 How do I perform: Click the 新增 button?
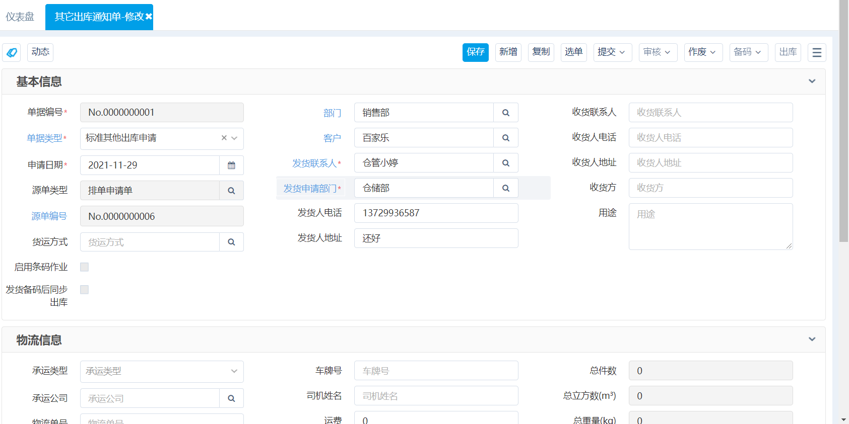508,52
